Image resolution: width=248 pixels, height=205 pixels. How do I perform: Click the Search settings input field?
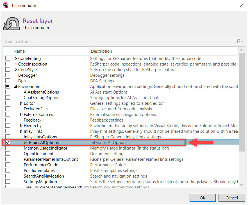119,42
